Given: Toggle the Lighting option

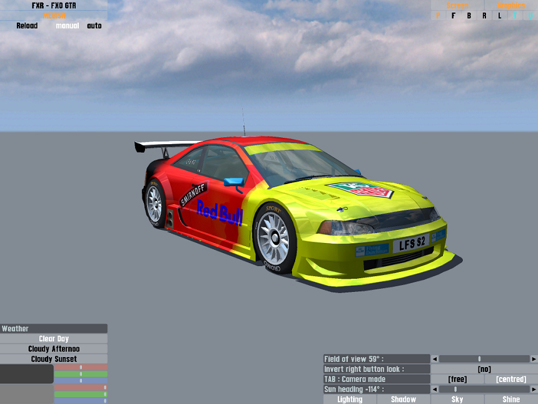Looking at the screenshot, I should click(350, 400).
